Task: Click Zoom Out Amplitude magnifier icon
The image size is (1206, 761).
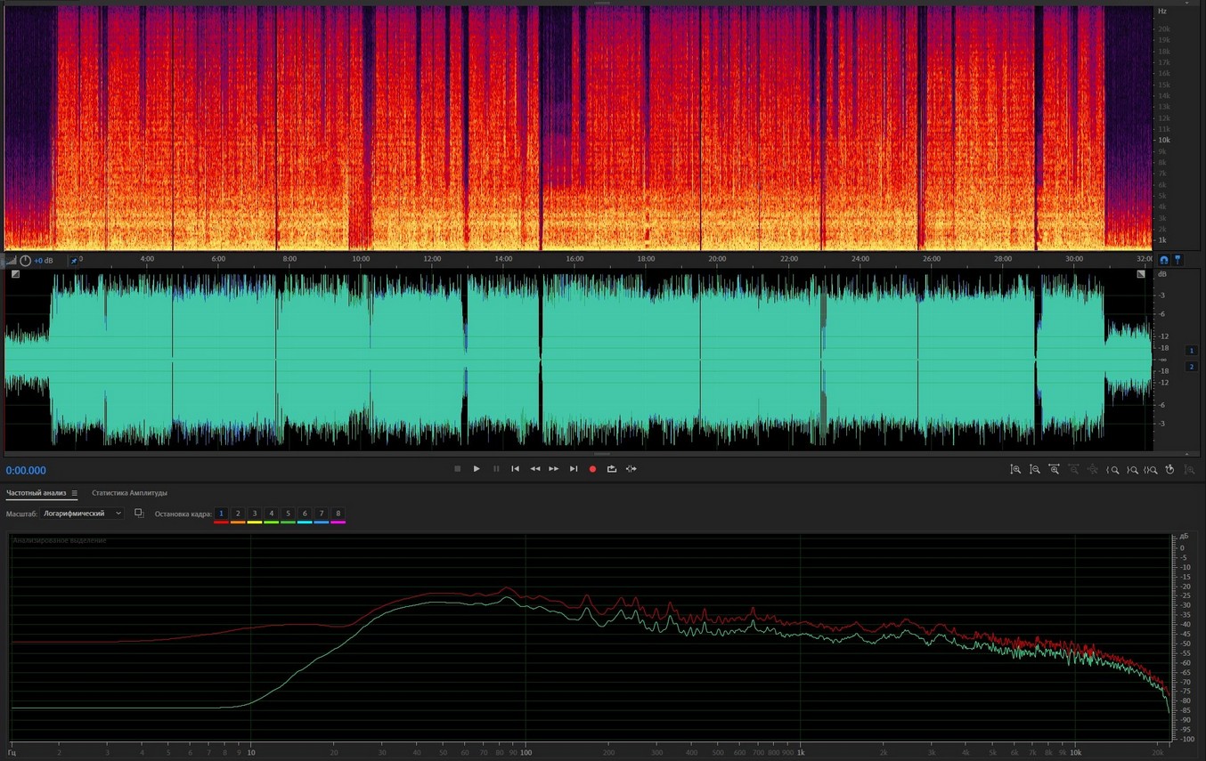Action: pos(1035,469)
